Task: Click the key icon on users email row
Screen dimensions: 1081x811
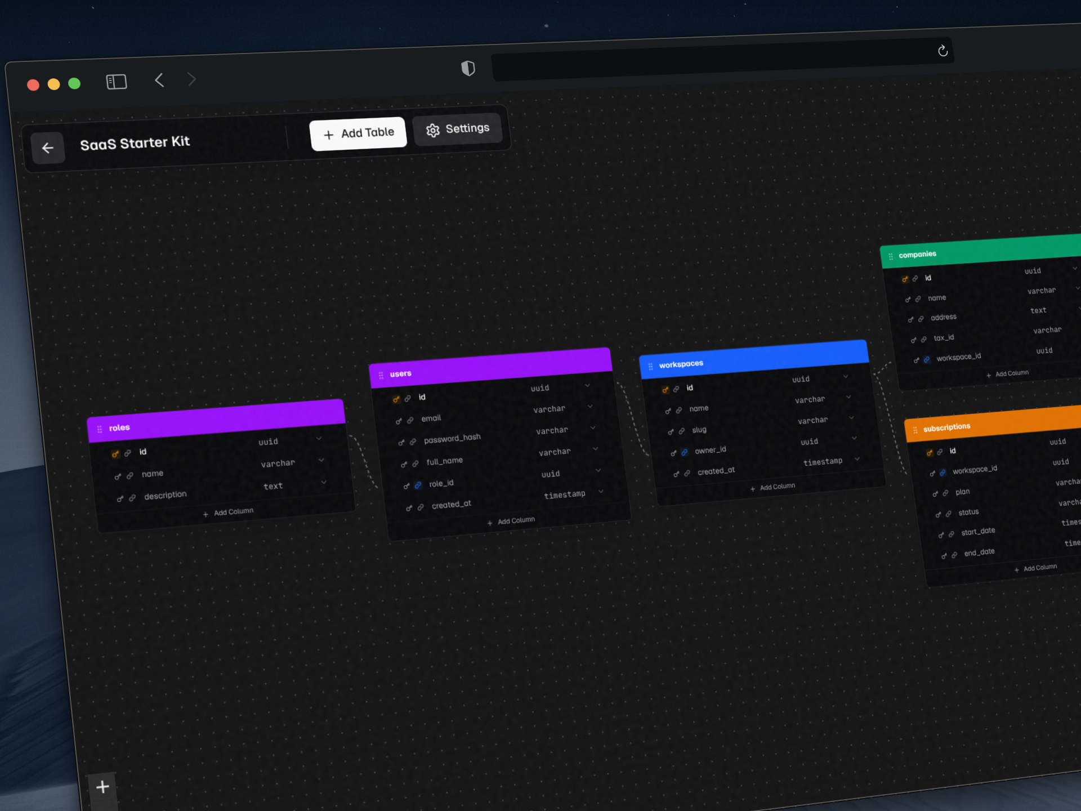Action: tap(399, 421)
